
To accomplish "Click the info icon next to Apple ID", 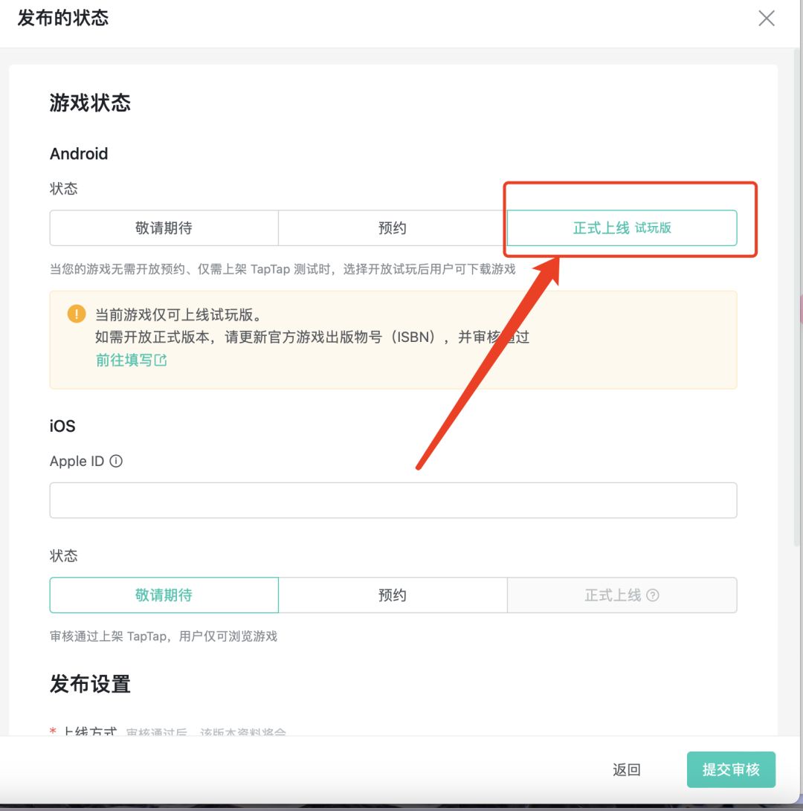I will pos(116,461).
